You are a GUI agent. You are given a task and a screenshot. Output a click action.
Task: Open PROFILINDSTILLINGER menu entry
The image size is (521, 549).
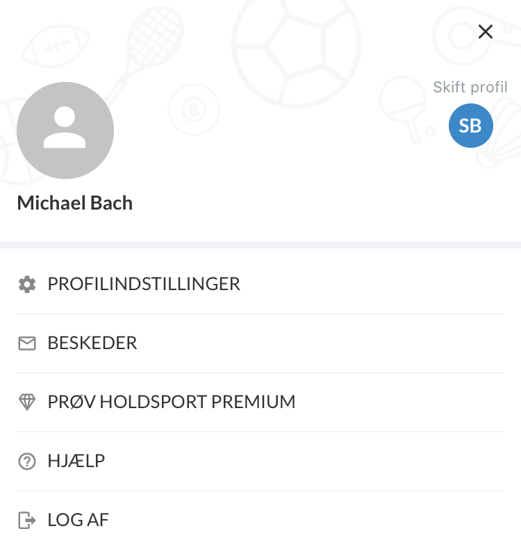260,284
